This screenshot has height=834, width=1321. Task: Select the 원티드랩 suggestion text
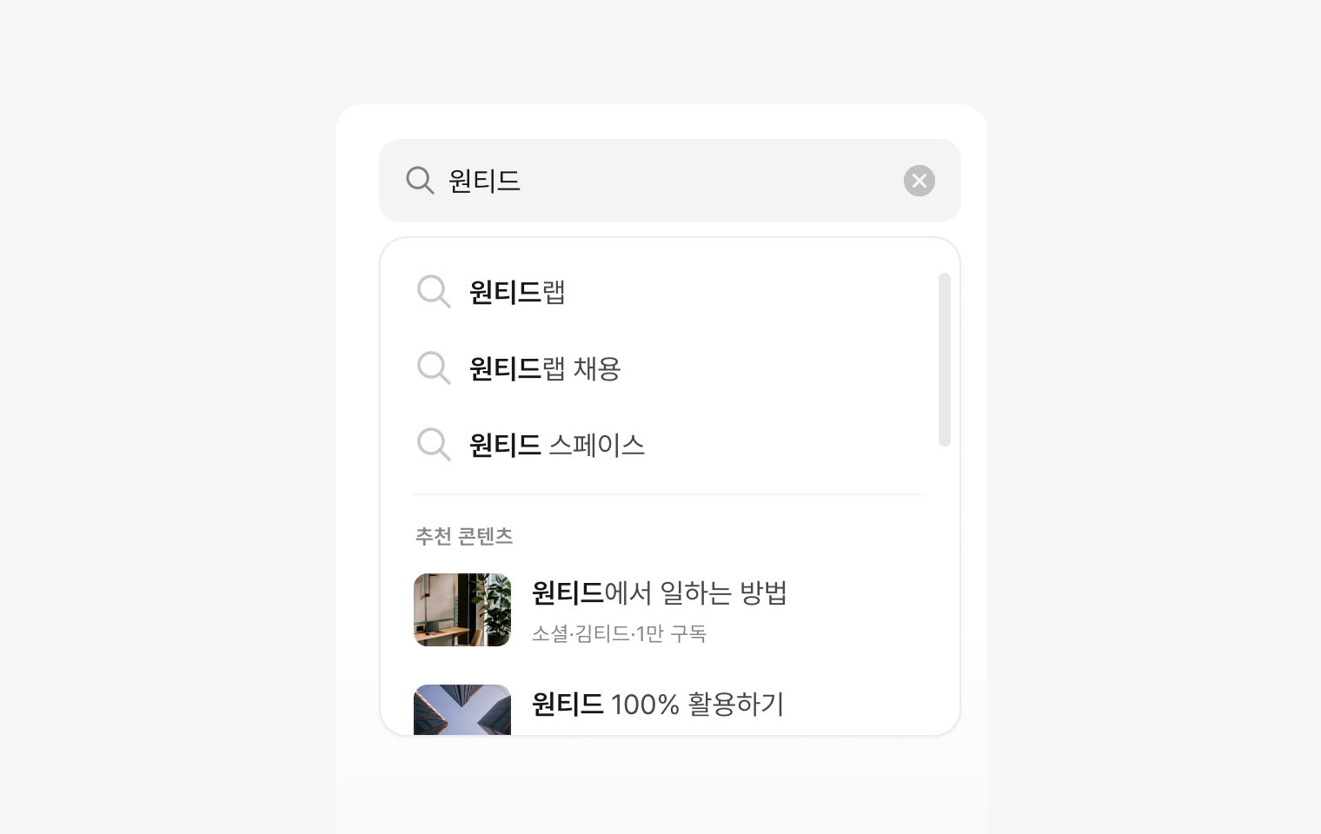pos(517,292)
